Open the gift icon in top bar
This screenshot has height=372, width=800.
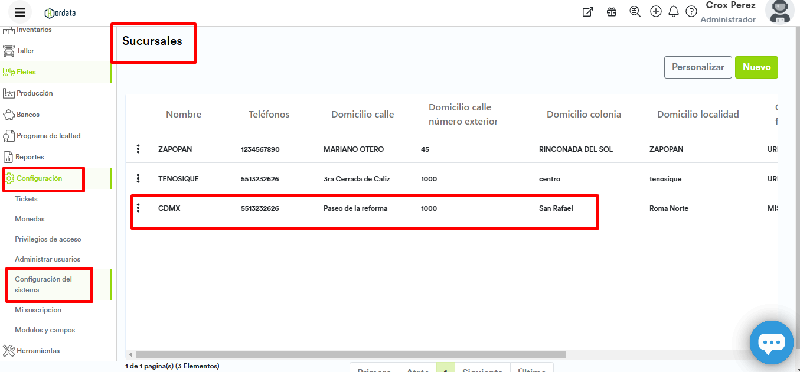point(612,12)
